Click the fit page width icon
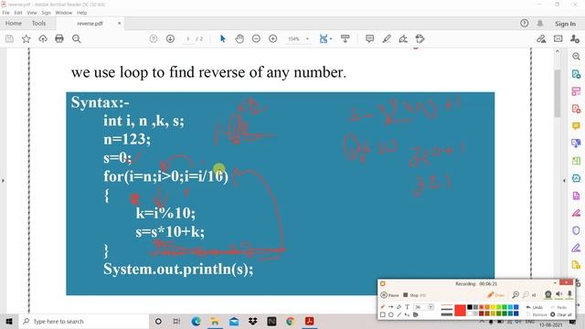Viewport: 585px width, 329px height. coord(324,38)
